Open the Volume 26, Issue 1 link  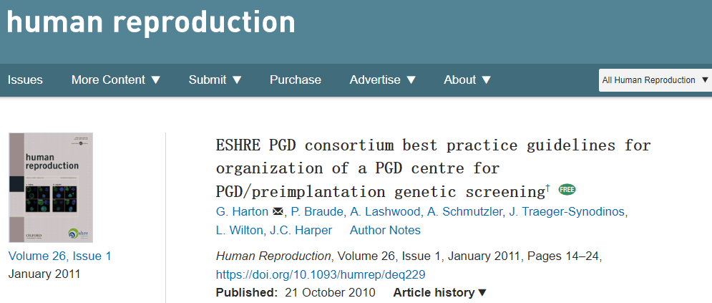point(60,256)
